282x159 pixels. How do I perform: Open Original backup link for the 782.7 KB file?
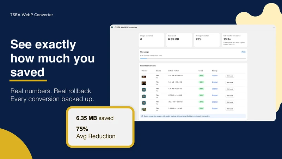215,102
